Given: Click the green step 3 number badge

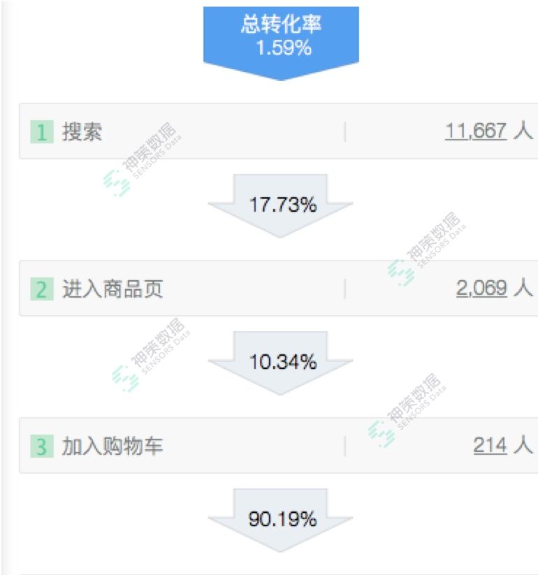Looking at the screenshot, I should (x=41, y=446).
